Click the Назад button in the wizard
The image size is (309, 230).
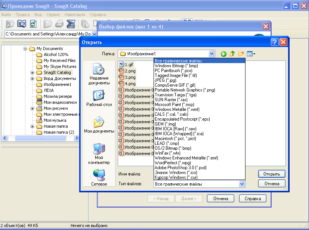pos(161,199)
